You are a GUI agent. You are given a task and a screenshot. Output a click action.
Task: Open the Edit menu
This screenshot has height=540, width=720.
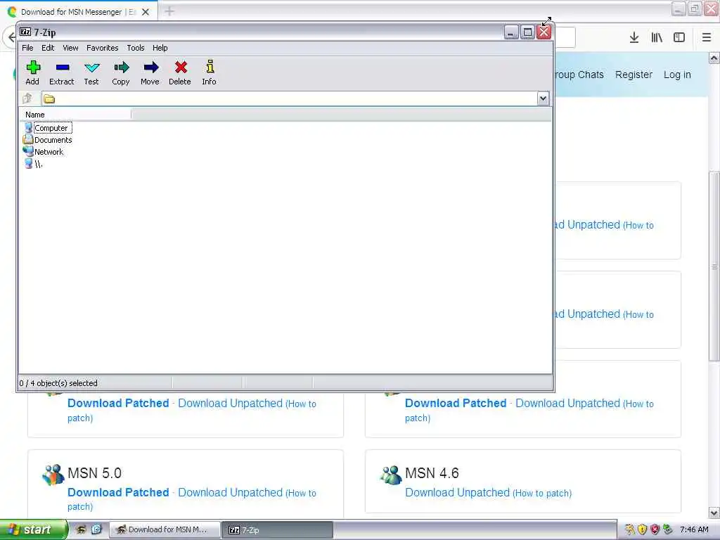click(x=48, y=48)
